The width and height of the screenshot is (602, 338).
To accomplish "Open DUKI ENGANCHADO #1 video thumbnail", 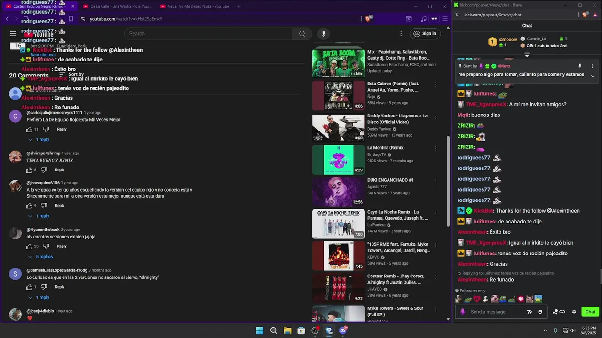I will 338,192.
